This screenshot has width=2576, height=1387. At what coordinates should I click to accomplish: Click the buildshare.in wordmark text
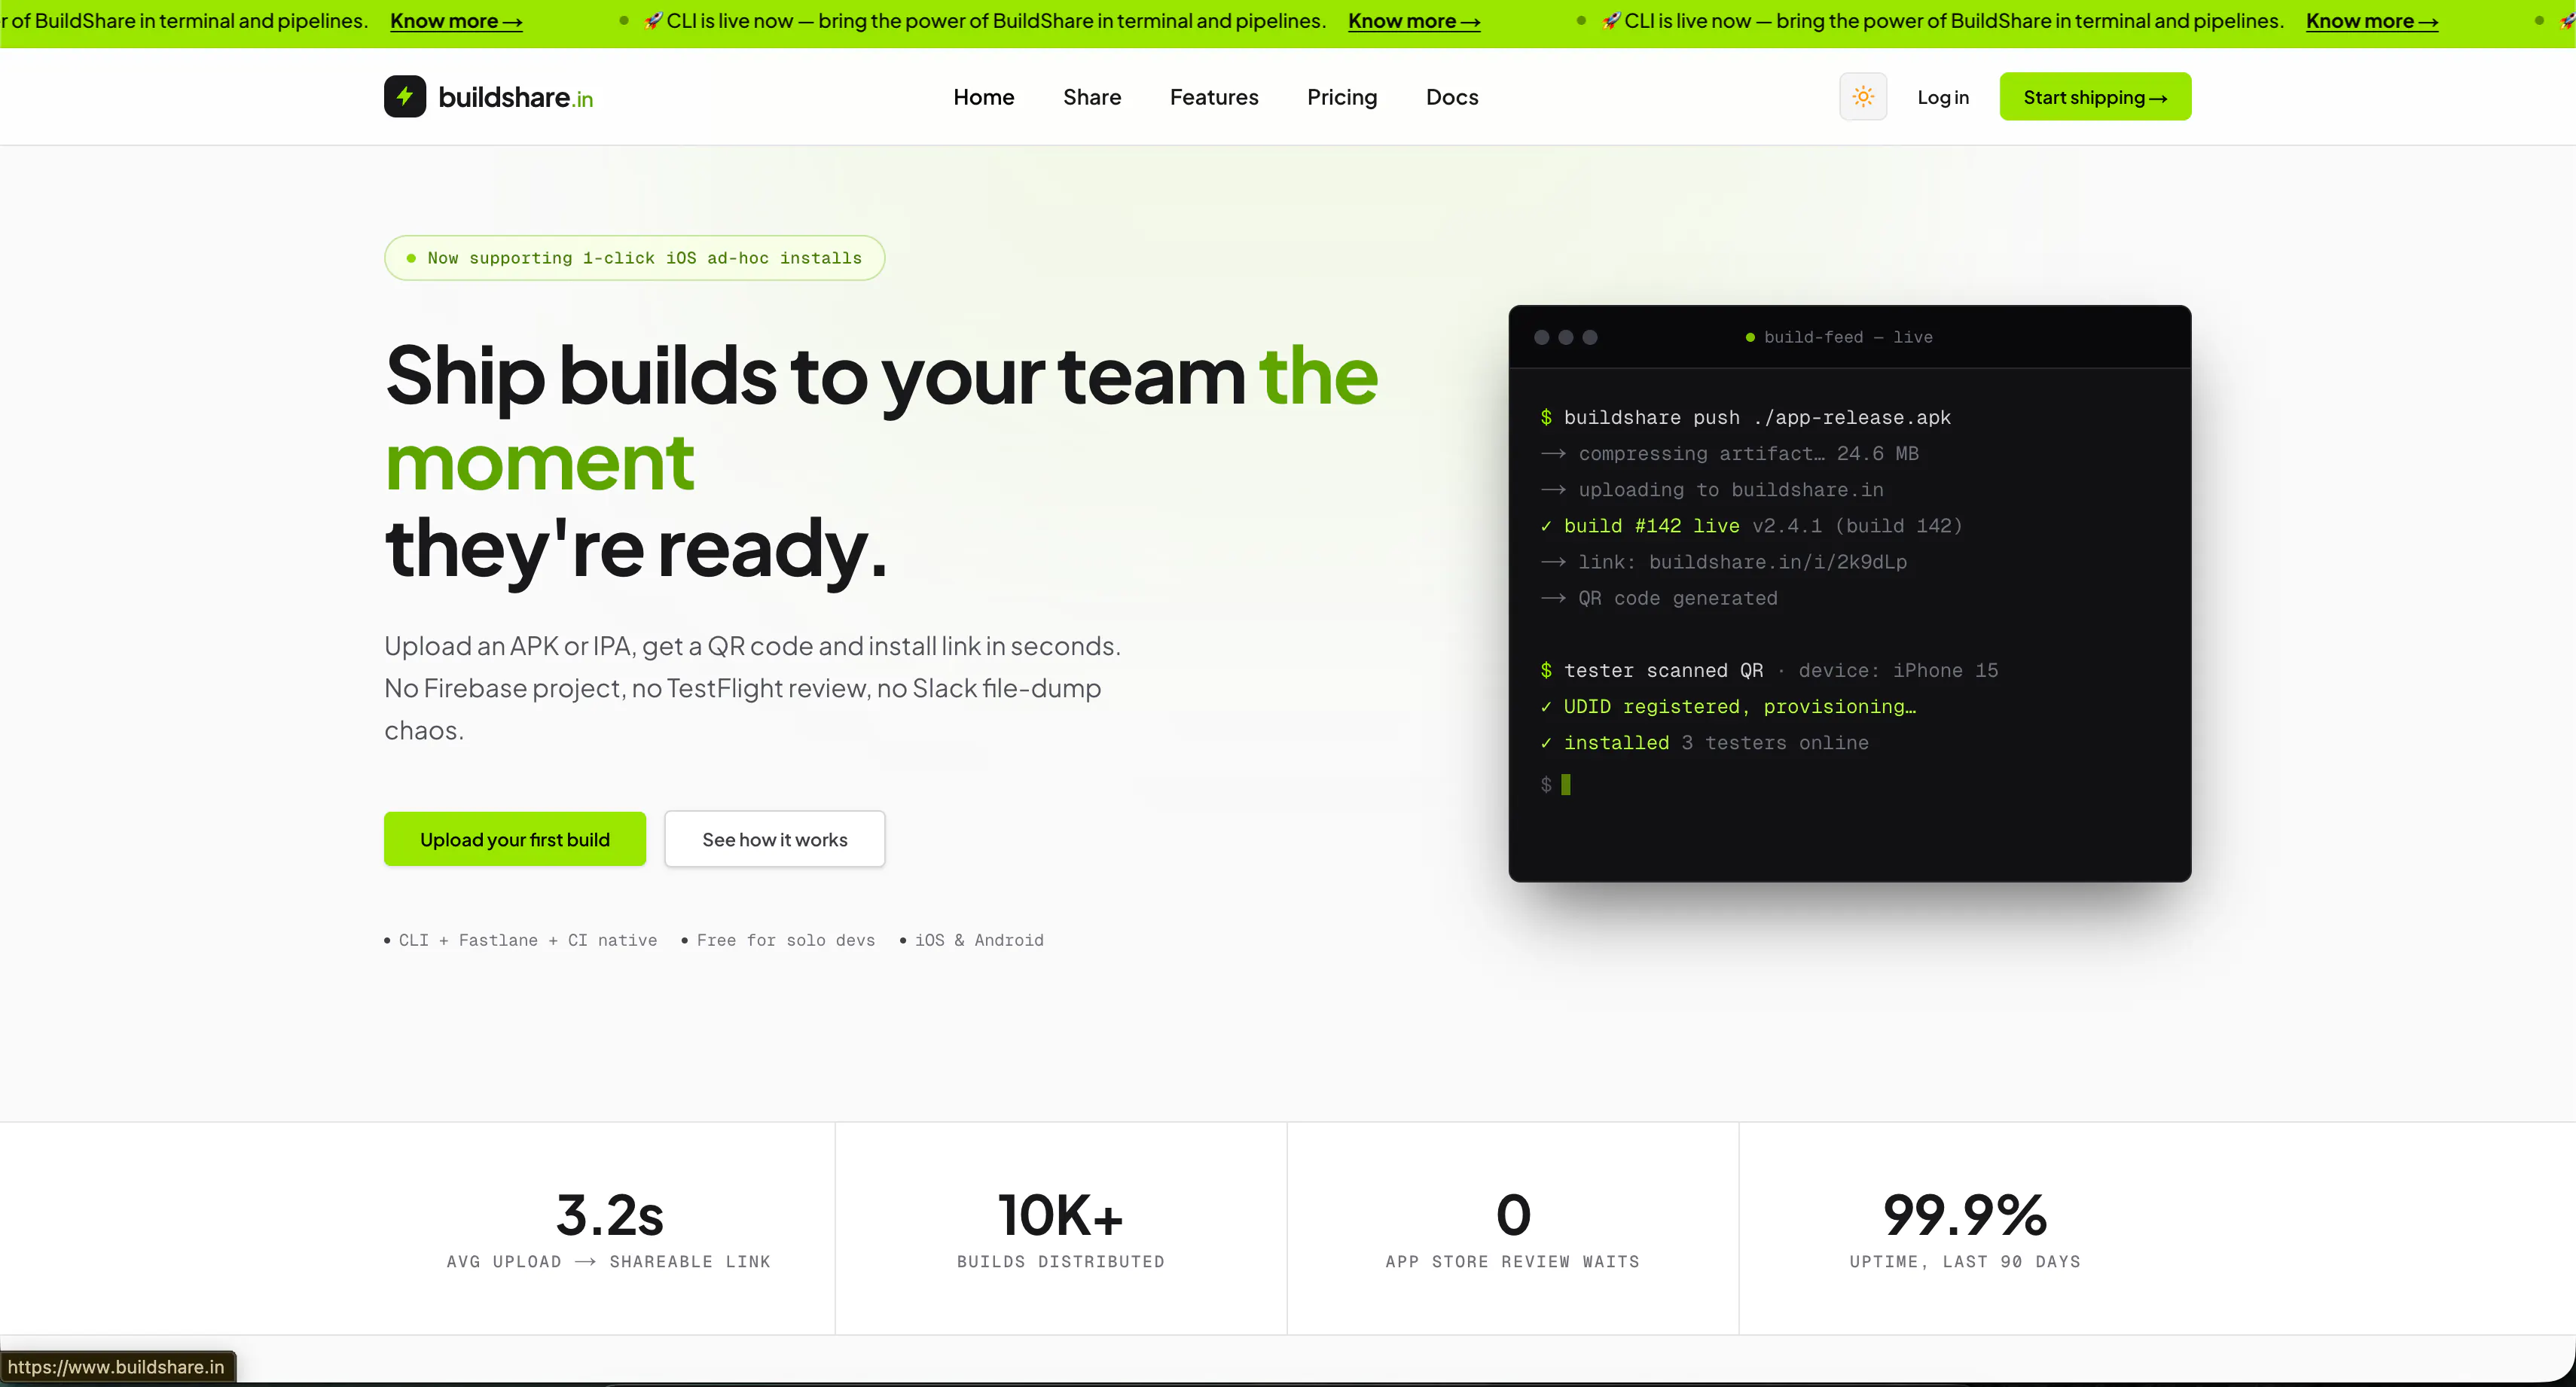[516, 97]
